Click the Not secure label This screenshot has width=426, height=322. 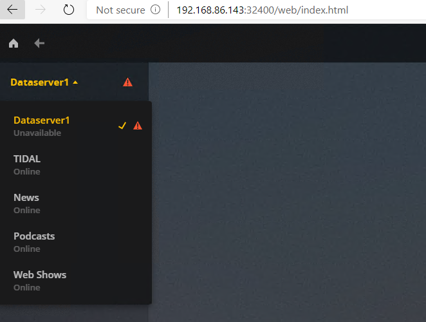120,10
